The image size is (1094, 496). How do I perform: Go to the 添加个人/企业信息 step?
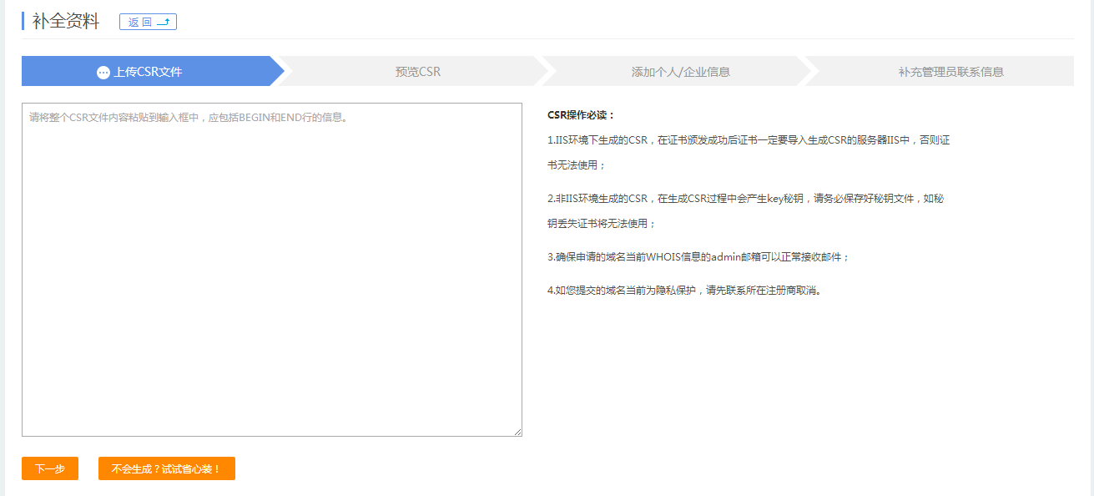(680, 72)
